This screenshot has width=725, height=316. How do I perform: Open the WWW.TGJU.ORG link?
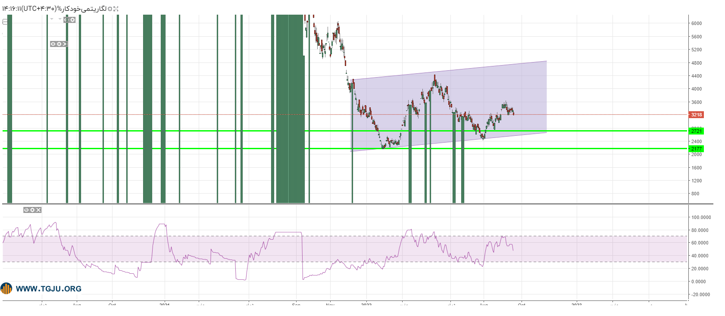pos(49,289)
